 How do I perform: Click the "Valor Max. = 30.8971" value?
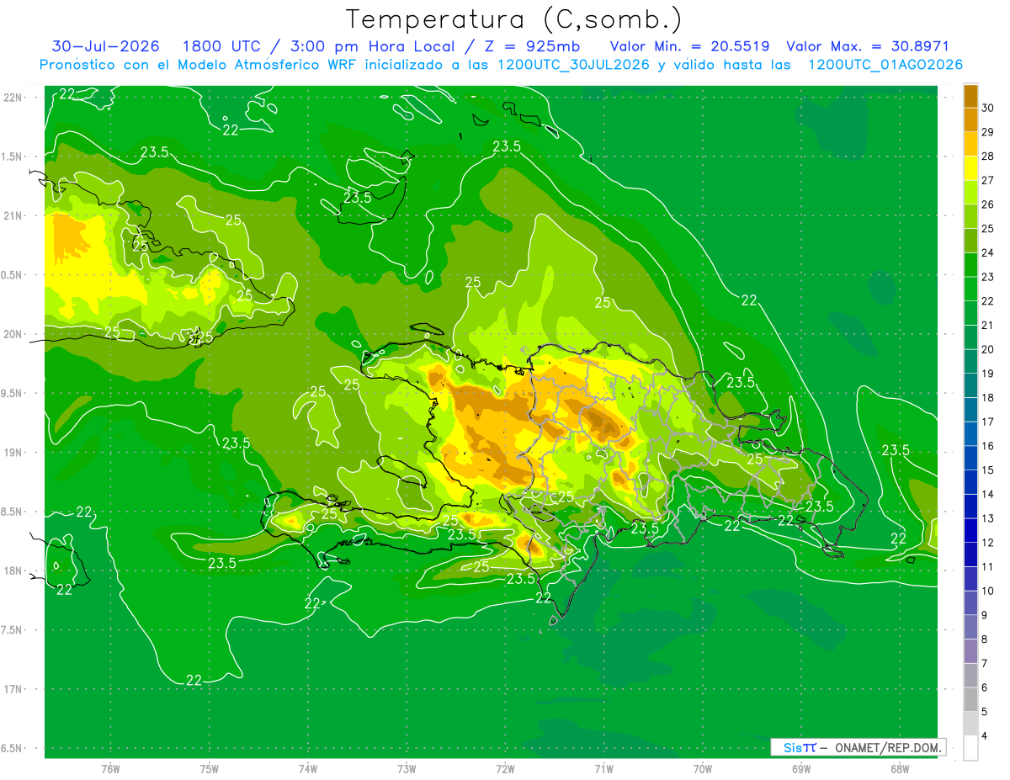click(x=868, y=46)
